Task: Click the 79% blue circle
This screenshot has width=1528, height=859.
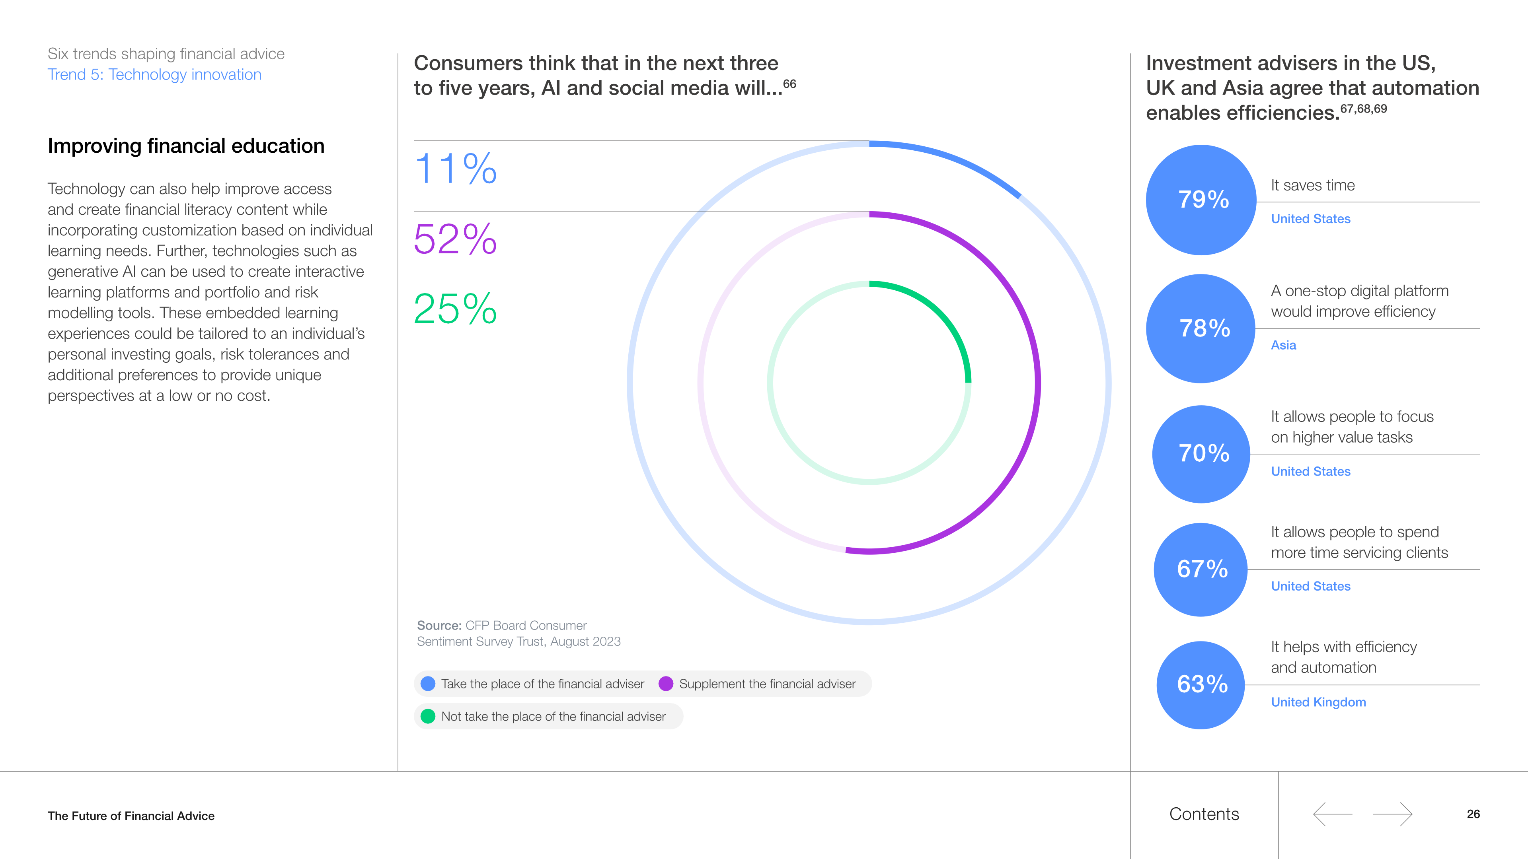Action: tap(1201, 200)
